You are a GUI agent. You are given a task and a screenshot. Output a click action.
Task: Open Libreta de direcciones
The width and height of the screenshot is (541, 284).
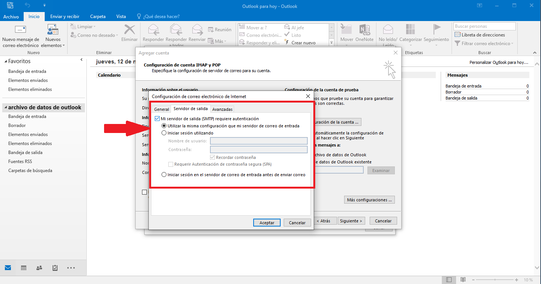point(480,35)
